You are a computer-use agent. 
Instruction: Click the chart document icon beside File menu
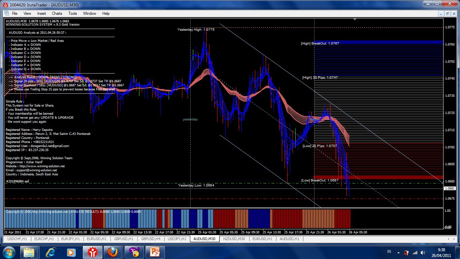(x=6, y=13)
